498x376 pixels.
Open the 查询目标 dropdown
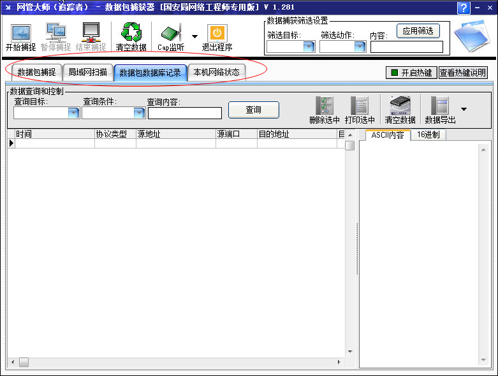click(73, 113)
